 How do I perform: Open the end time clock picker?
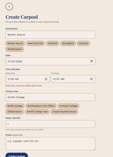coord(91,79)
